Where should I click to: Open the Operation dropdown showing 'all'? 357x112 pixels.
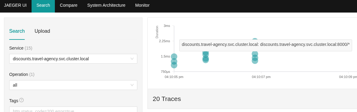pos(73,85)
